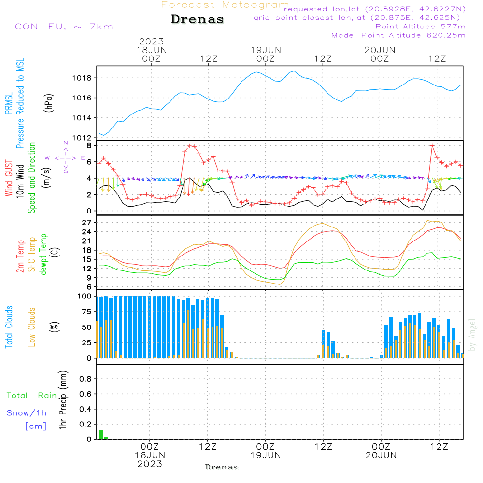Click the 1018 hPa pressure tick label
483x483 pixels.
82,78
